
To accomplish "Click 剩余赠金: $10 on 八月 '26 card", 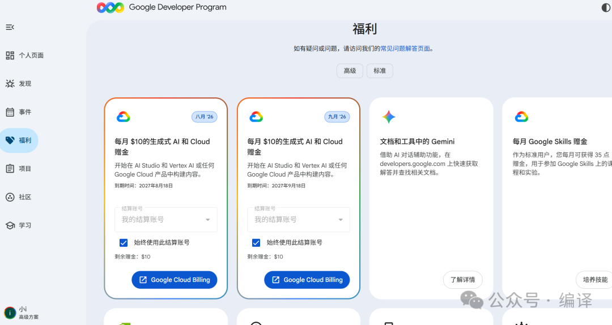I will (132, 256).
